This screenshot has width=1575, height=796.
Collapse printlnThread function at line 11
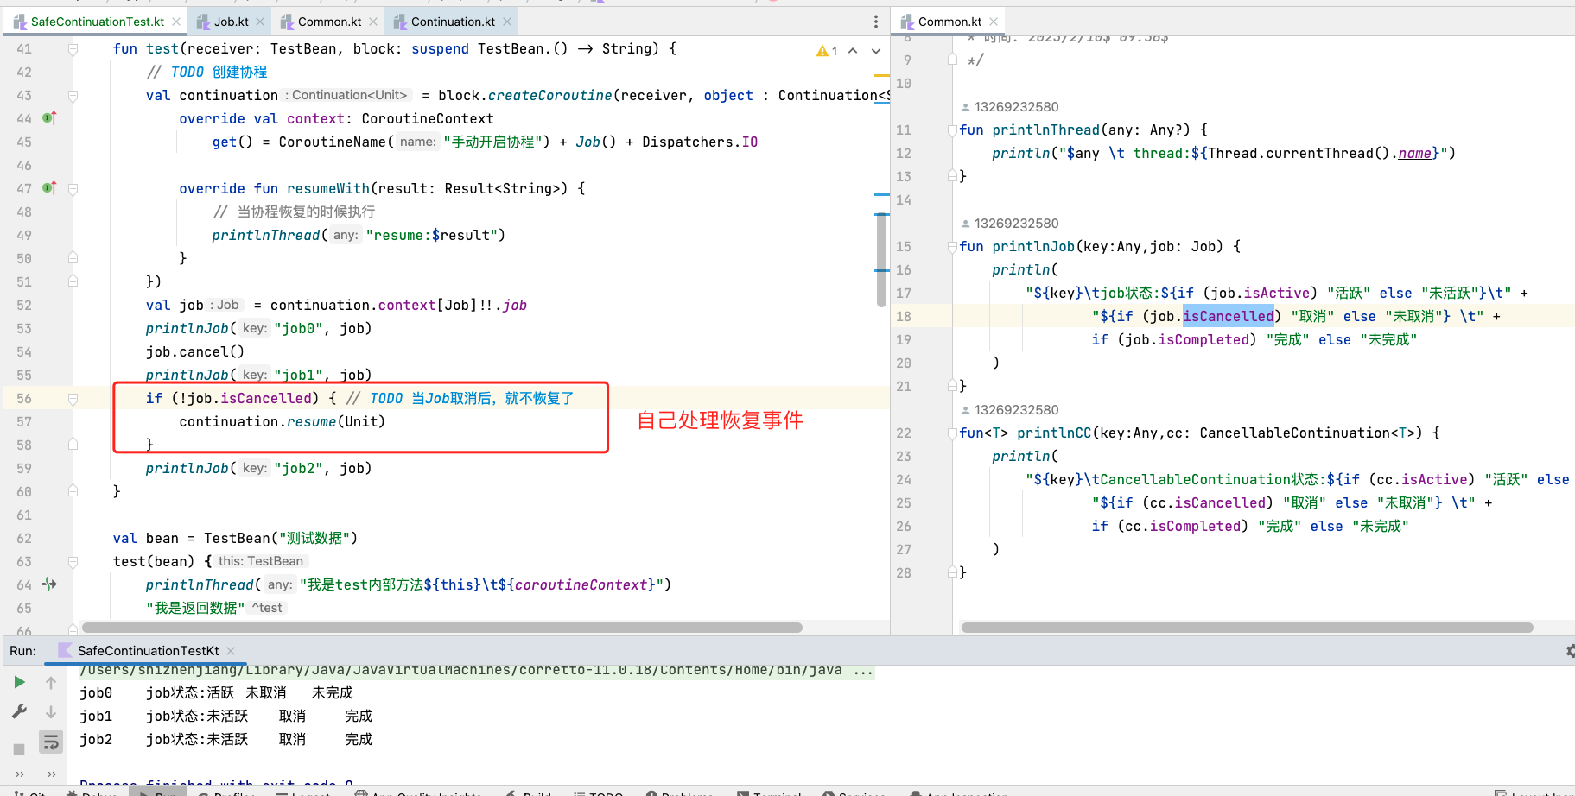952,130
